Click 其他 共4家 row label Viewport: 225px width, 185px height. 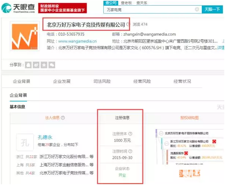coord(26,173)
